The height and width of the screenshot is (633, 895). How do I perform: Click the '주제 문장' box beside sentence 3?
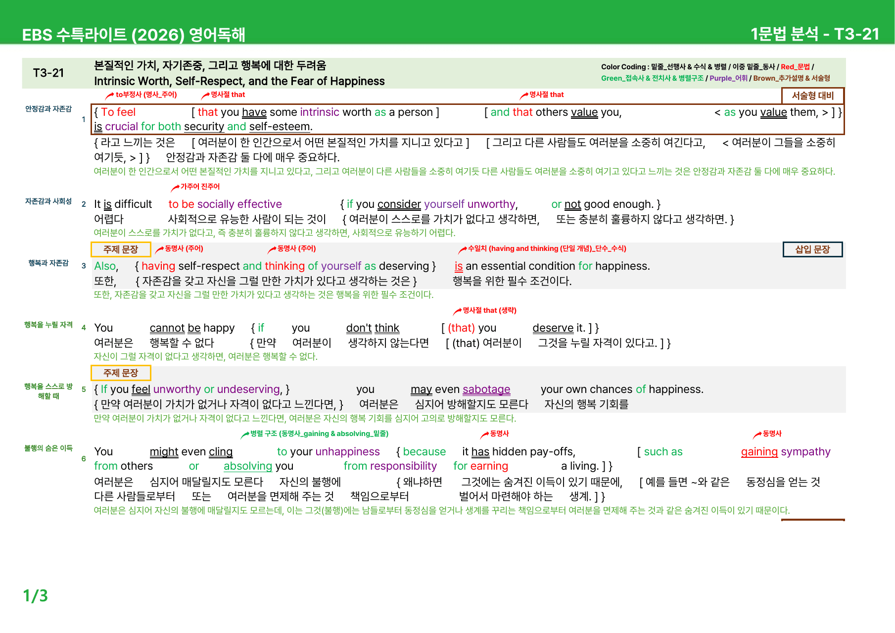[121, 249]
